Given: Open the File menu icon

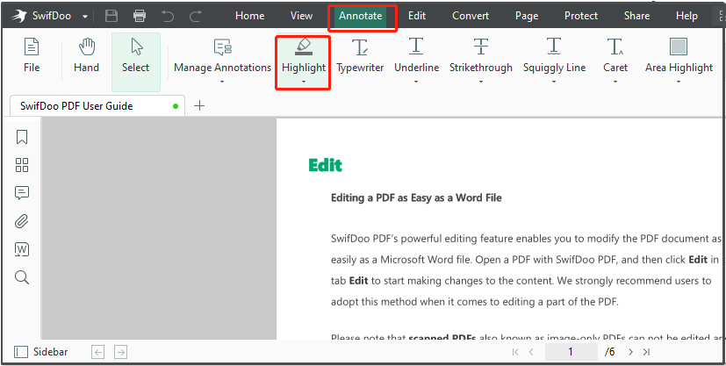Looking at the screenshot, I should 32,56.
